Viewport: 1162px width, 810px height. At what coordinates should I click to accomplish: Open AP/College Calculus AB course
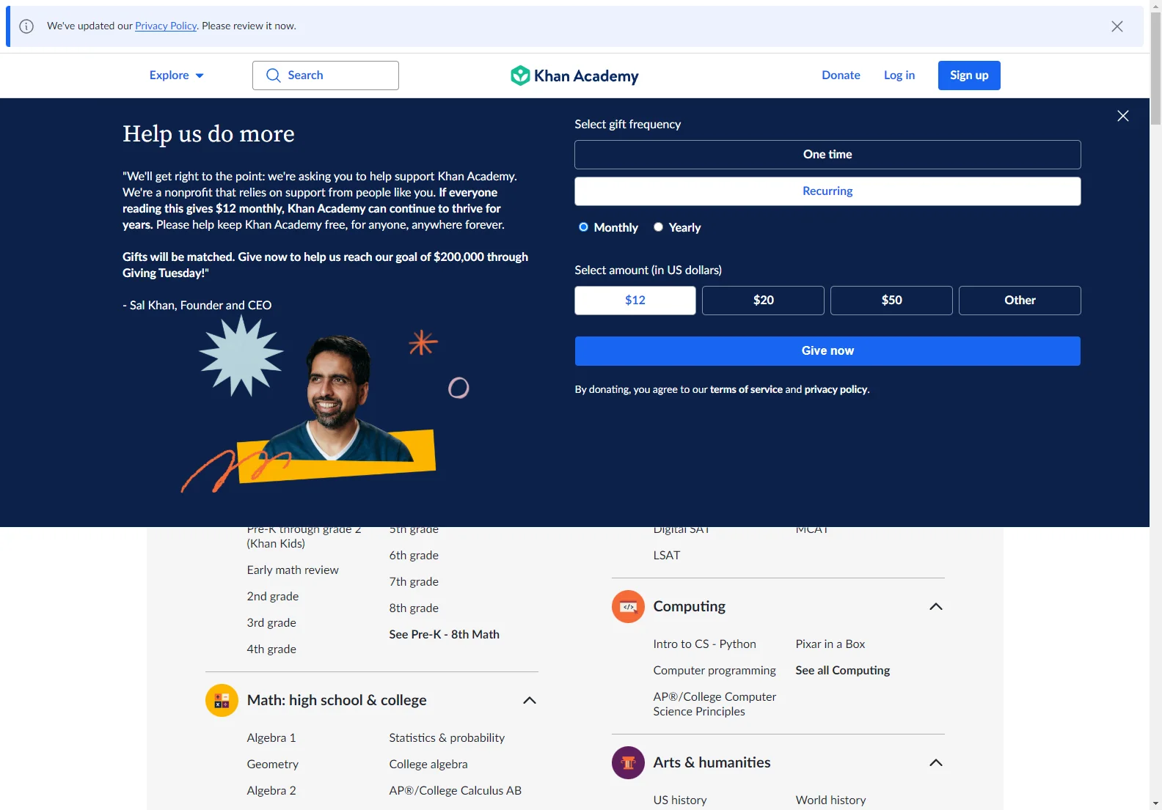456,791
